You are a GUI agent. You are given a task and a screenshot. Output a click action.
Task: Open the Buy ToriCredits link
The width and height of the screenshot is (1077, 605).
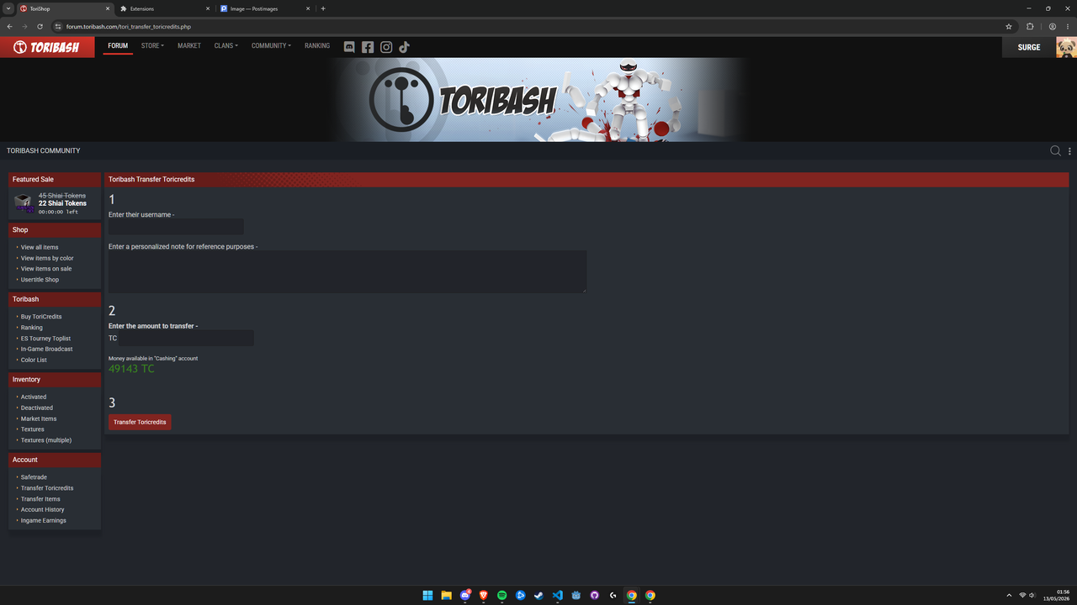pyautogui.click(x=41, y=317)
